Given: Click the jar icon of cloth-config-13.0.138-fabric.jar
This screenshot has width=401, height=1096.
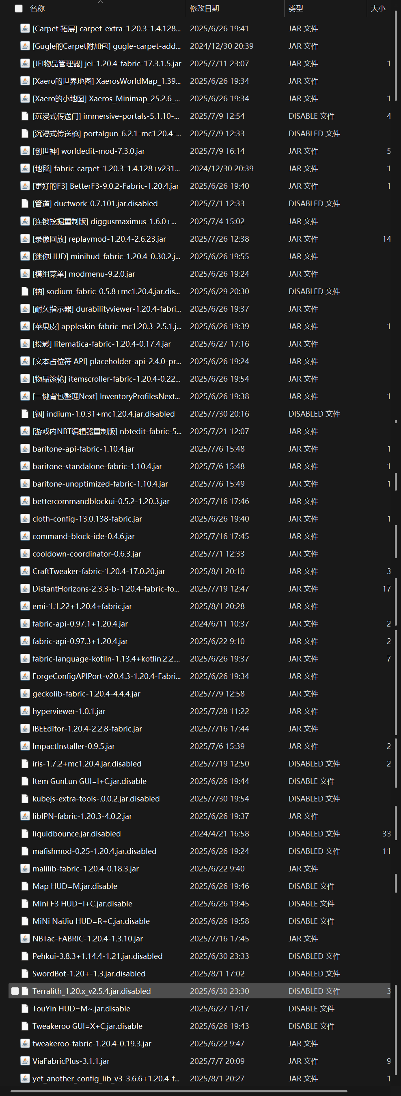Looking at the screenshot, I should 25,519.
